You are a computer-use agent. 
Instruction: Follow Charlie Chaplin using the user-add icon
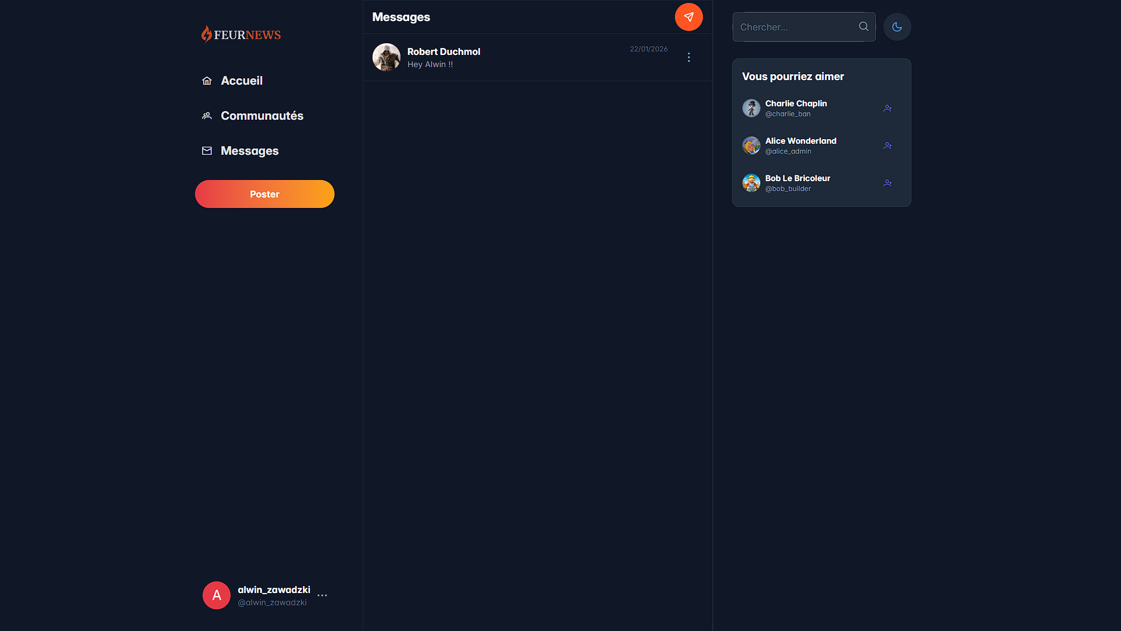click(x=887, y=108)
